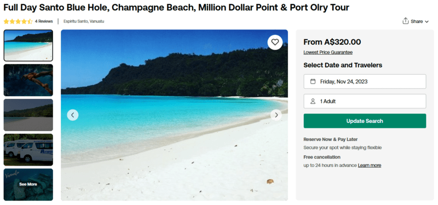Click the star rating icons
Viewport: 438px width, 205px height.
point(18,21)
